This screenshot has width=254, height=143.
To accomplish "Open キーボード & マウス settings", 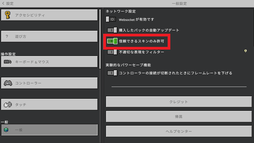I will (x=49, y=62).
